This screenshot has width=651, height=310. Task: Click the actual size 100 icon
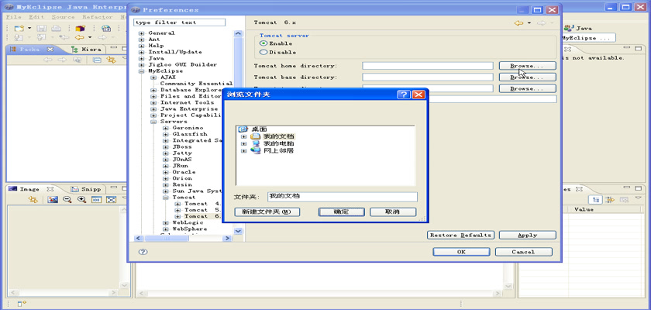click(96, 200)
